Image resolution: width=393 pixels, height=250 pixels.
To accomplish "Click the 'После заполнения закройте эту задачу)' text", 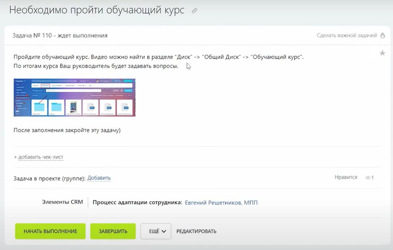I will pyautogui.click(x=67, y=130).
